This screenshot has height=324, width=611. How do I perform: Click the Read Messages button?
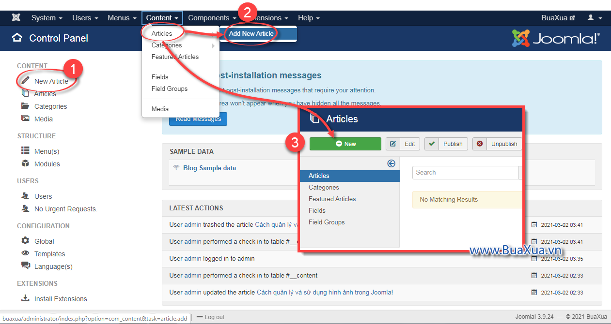(198, 119)
